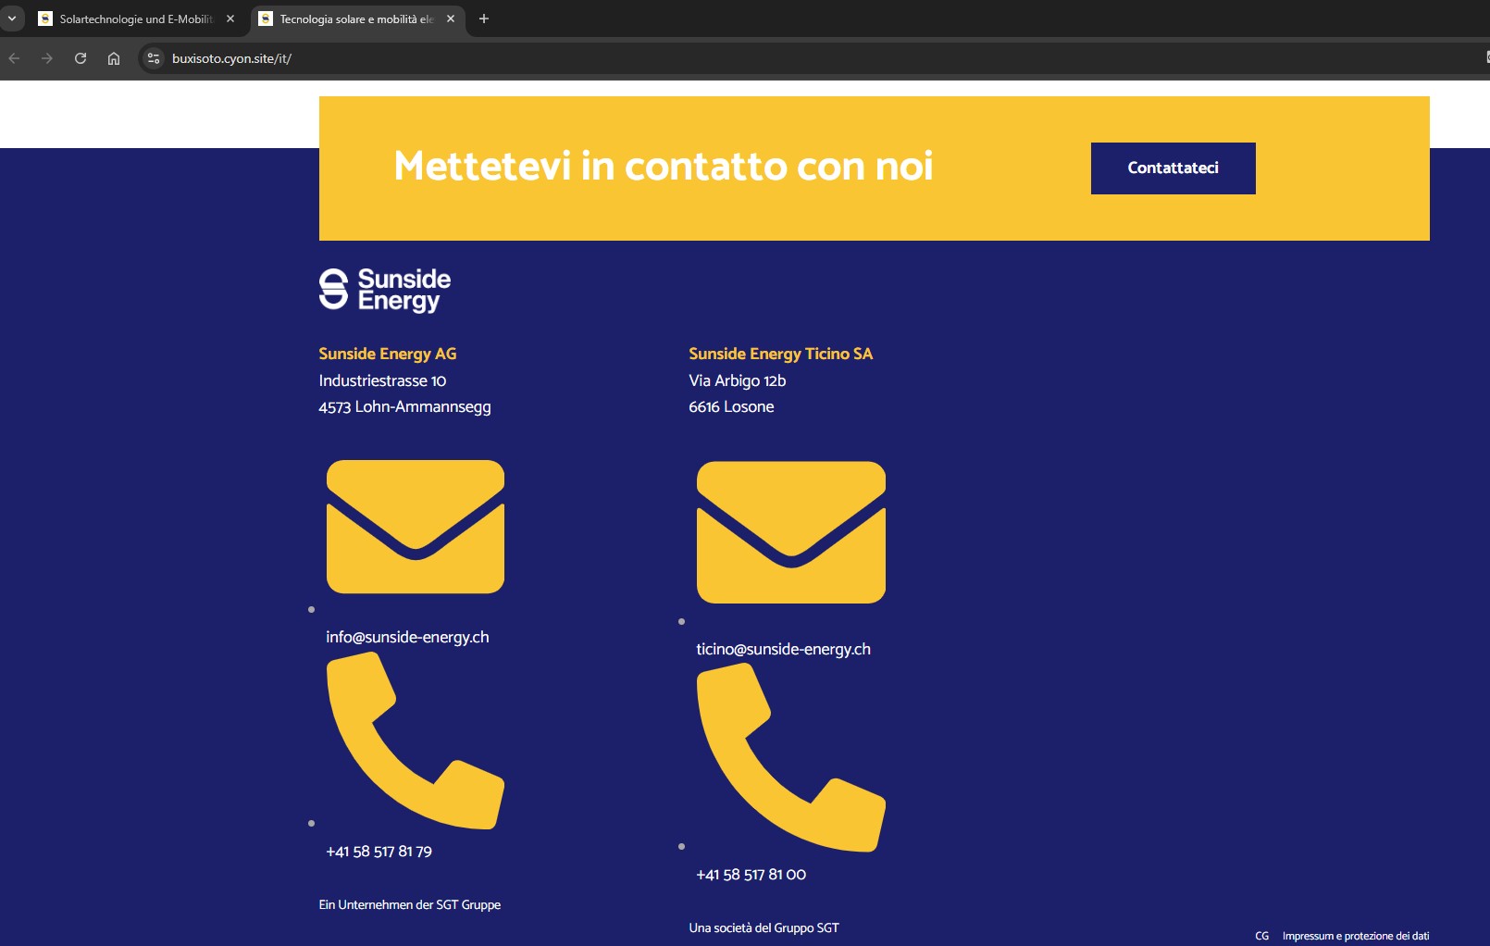Open Impressum e protezione dei dati link
Image resolution: width=1490 pixels, height=946 pixels.
[x=1356, y=936]
